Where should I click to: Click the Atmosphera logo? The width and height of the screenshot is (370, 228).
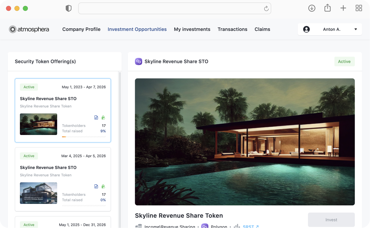pos(29,29)
